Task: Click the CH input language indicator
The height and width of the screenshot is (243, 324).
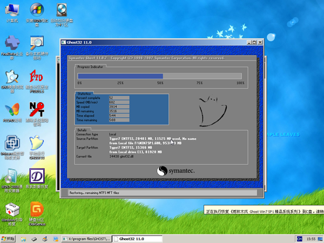Action: click(x=299, y=239)
